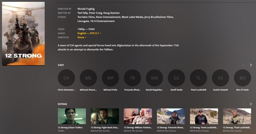The height and width of the screenshot is (134, 256).
Task: Click the Trevante Rhodes cast name
Action: [x=132, y=90]
